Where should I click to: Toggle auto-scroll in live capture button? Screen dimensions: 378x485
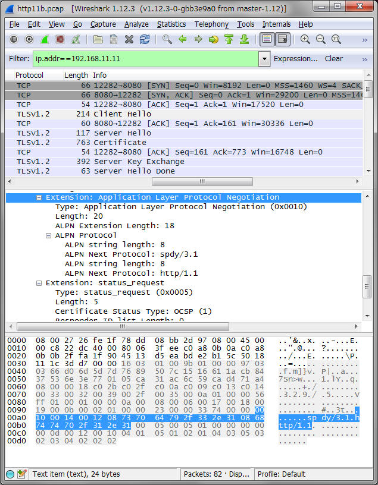(x=283, y=39)
